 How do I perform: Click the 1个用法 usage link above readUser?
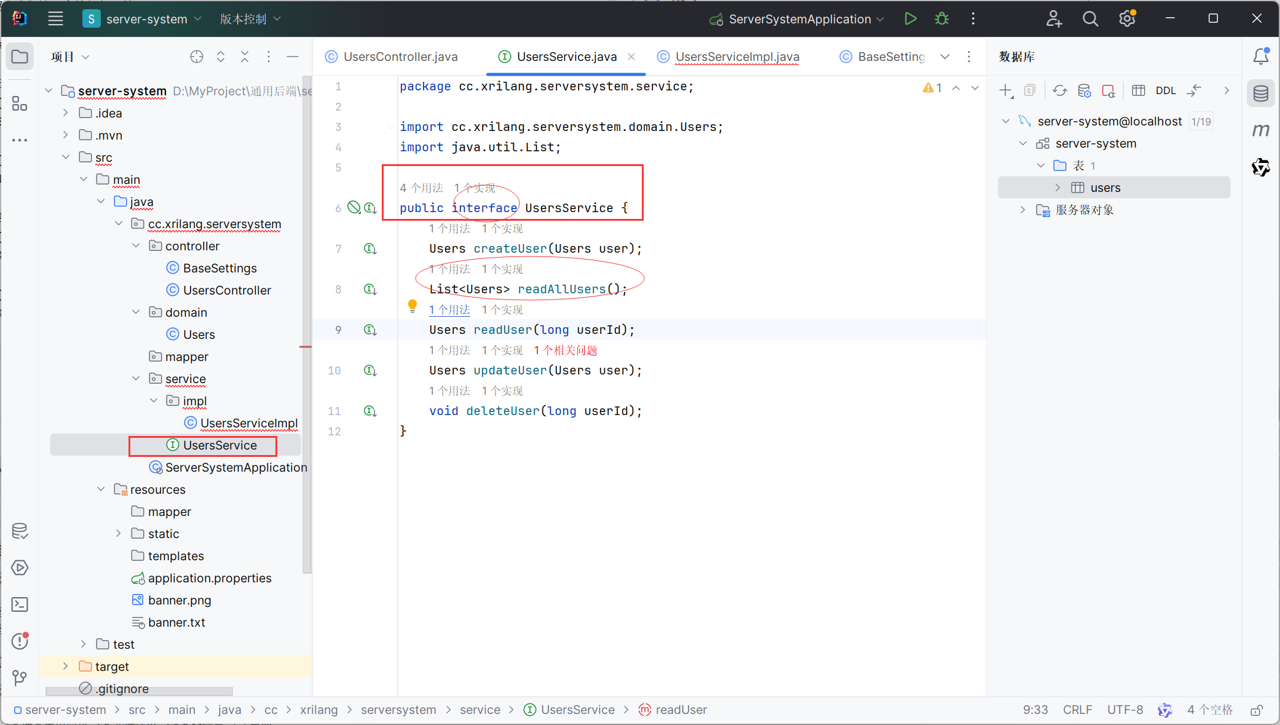(x=449, y=309)
